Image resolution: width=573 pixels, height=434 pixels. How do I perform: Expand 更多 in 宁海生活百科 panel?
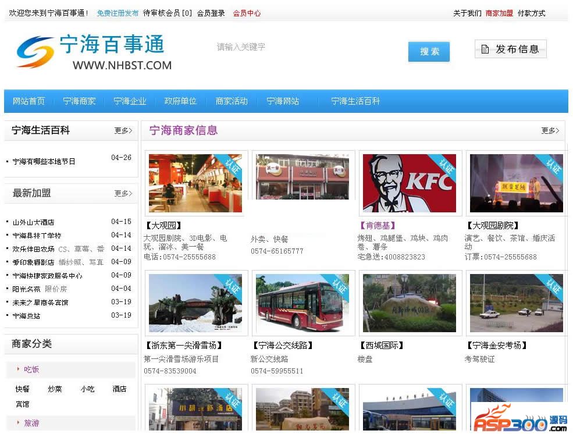tap(123, 131)
